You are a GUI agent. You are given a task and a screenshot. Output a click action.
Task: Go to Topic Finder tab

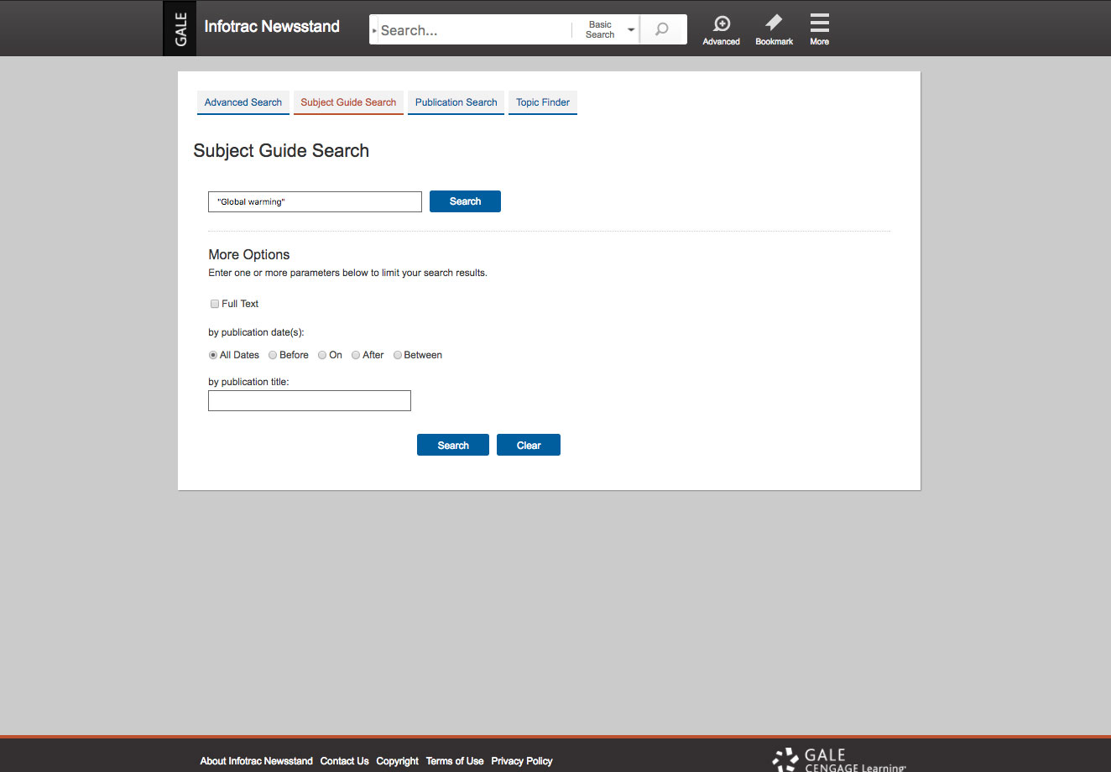click(x=543, y=102)
